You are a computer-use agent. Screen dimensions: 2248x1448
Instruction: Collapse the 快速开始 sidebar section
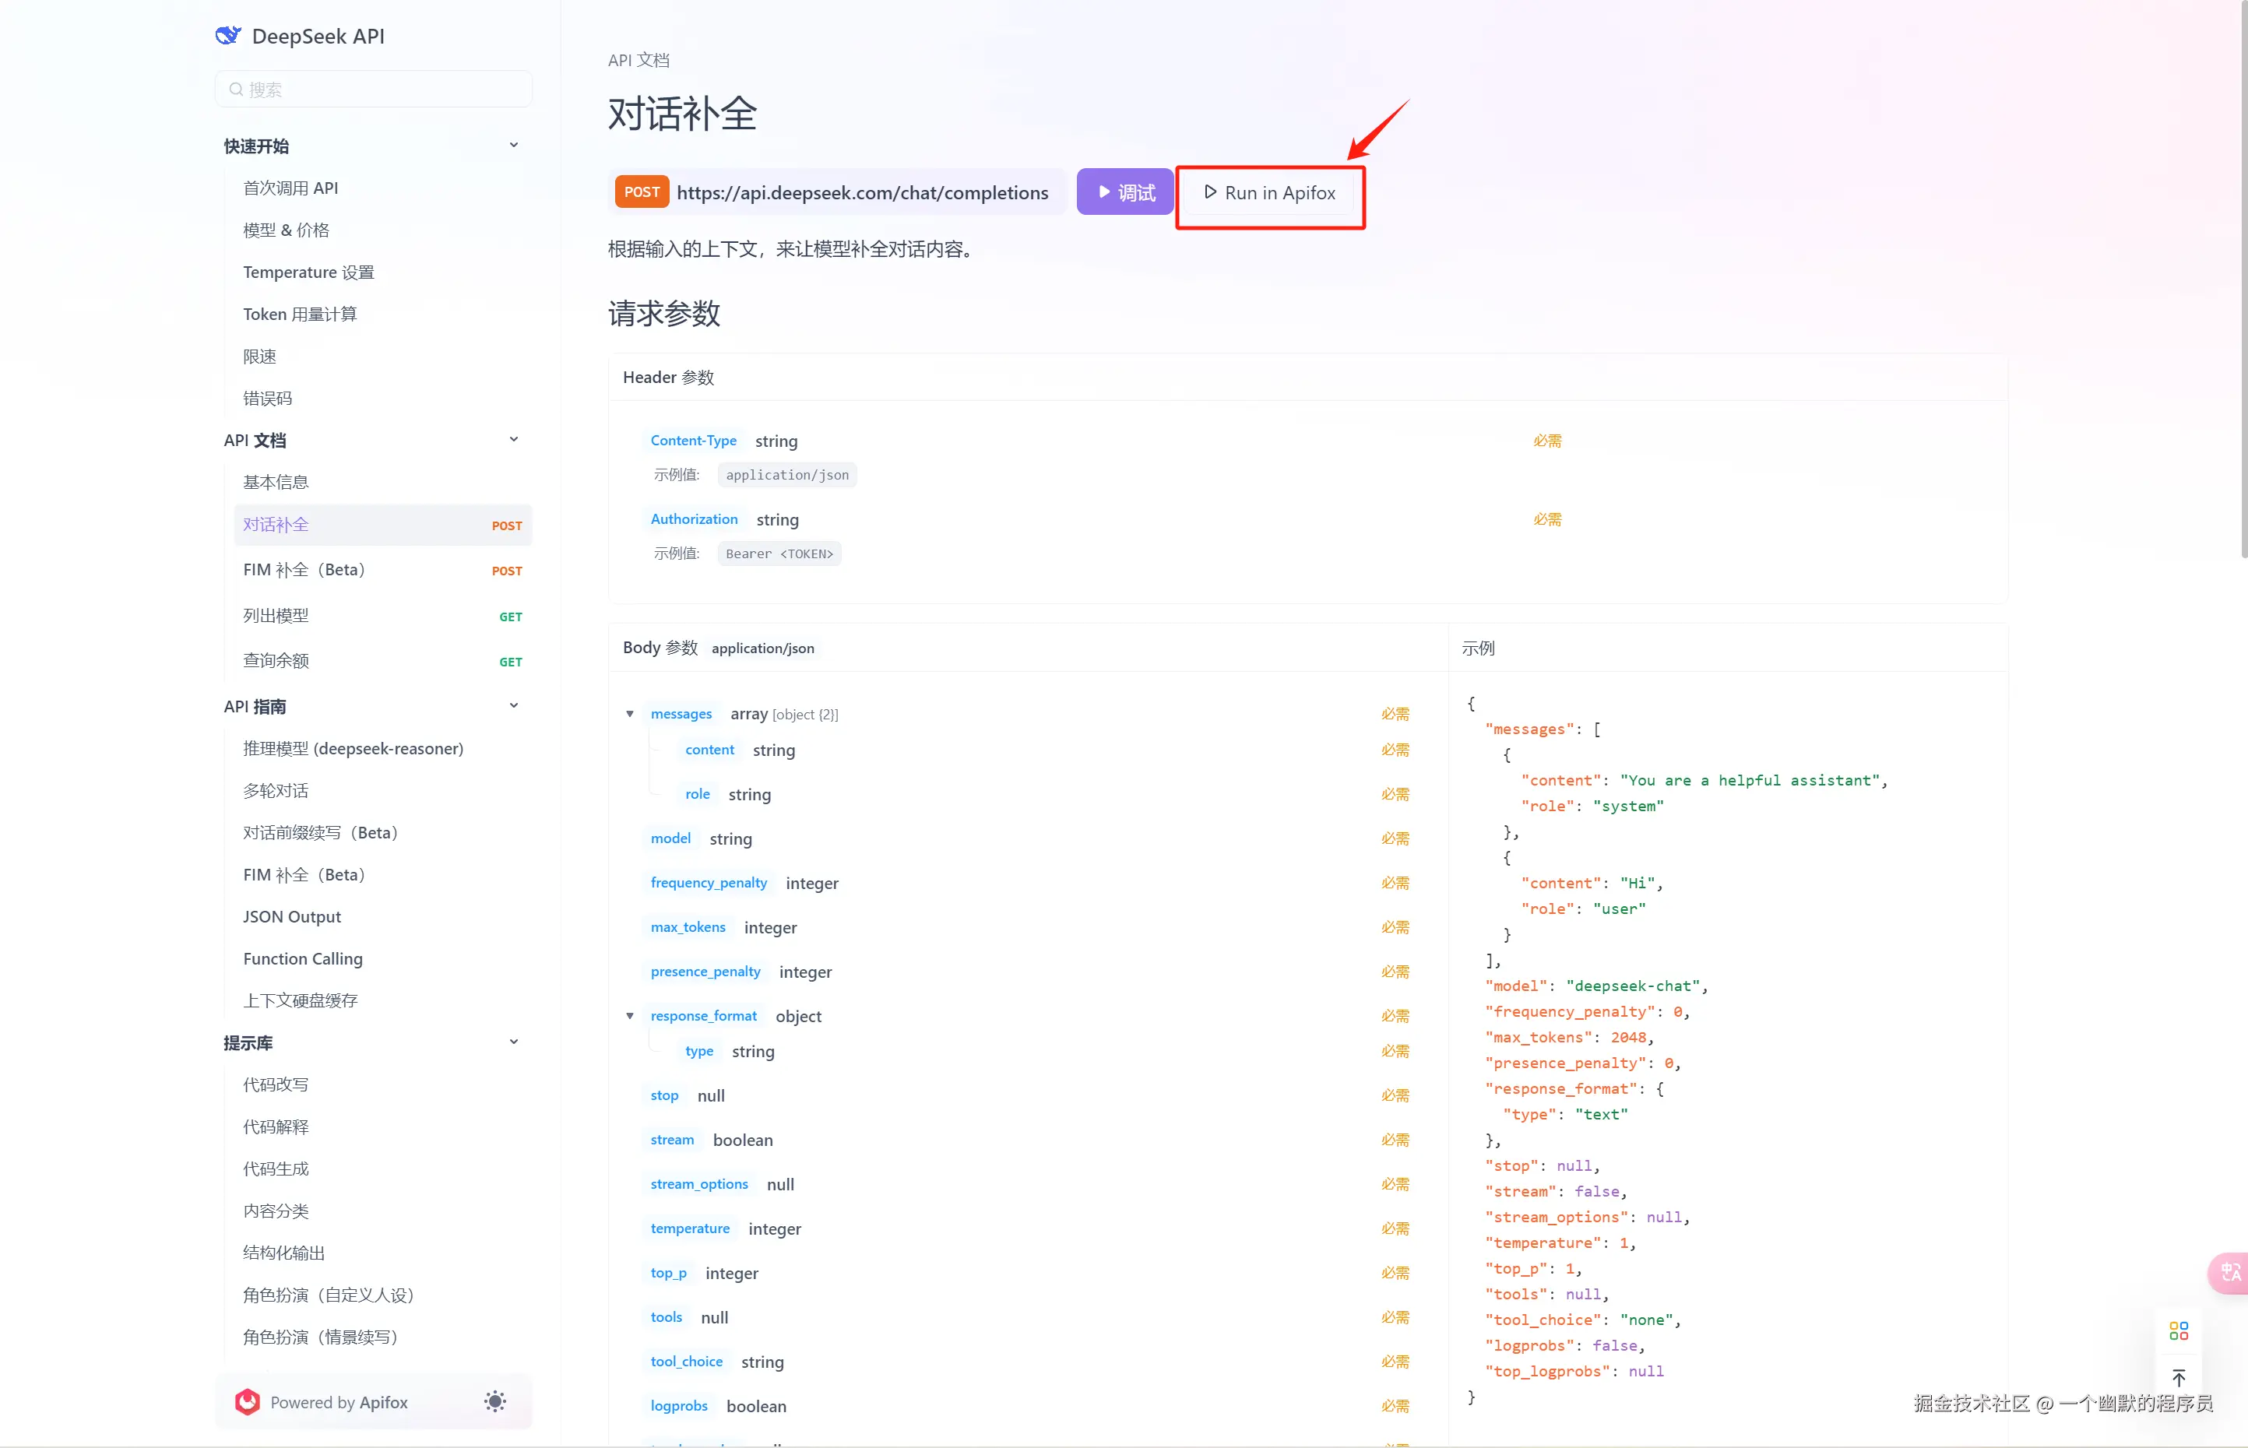pos(513,146)
